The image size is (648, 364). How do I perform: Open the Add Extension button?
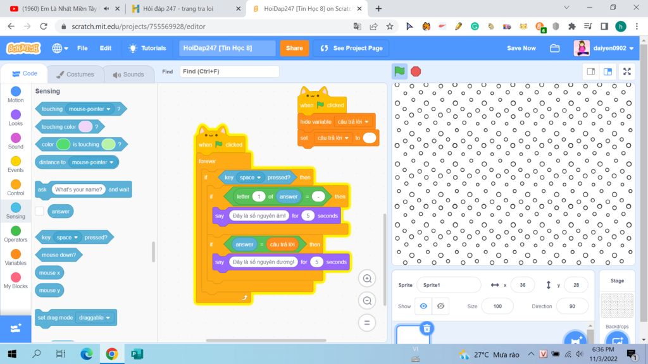tap(16, 328)
